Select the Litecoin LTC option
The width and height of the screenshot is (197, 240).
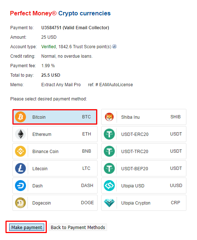point(55,168)
